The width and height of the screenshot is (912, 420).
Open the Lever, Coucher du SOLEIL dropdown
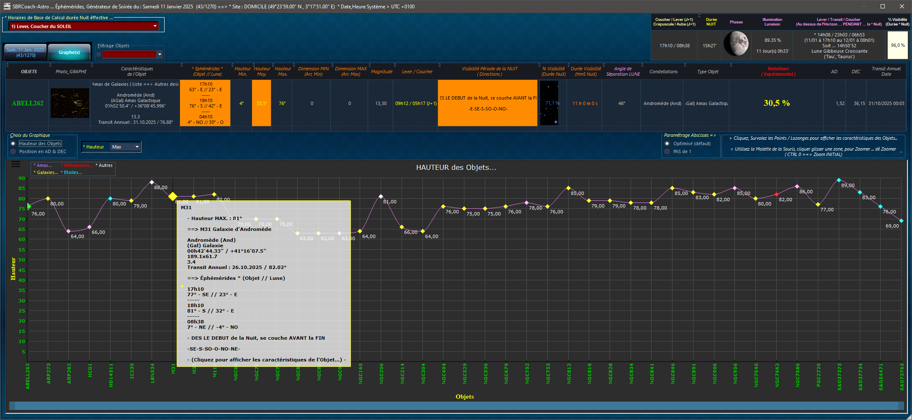pyautogui.click(x=83, y=26)
